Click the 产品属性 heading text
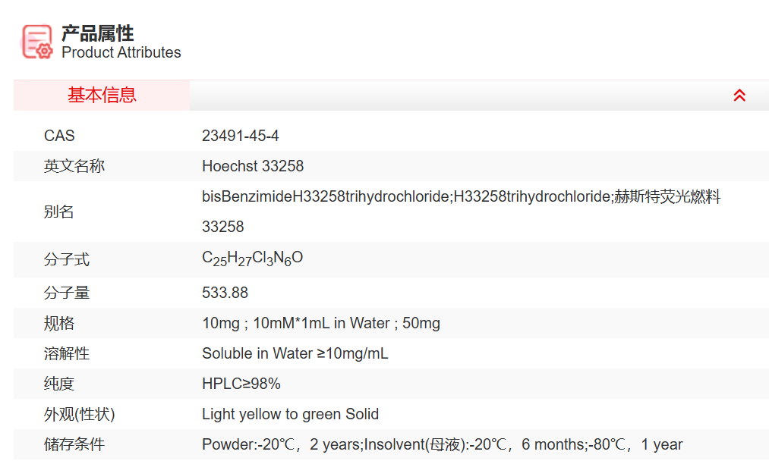Viewport: 769px width, 461px height. tap(98, 33)
